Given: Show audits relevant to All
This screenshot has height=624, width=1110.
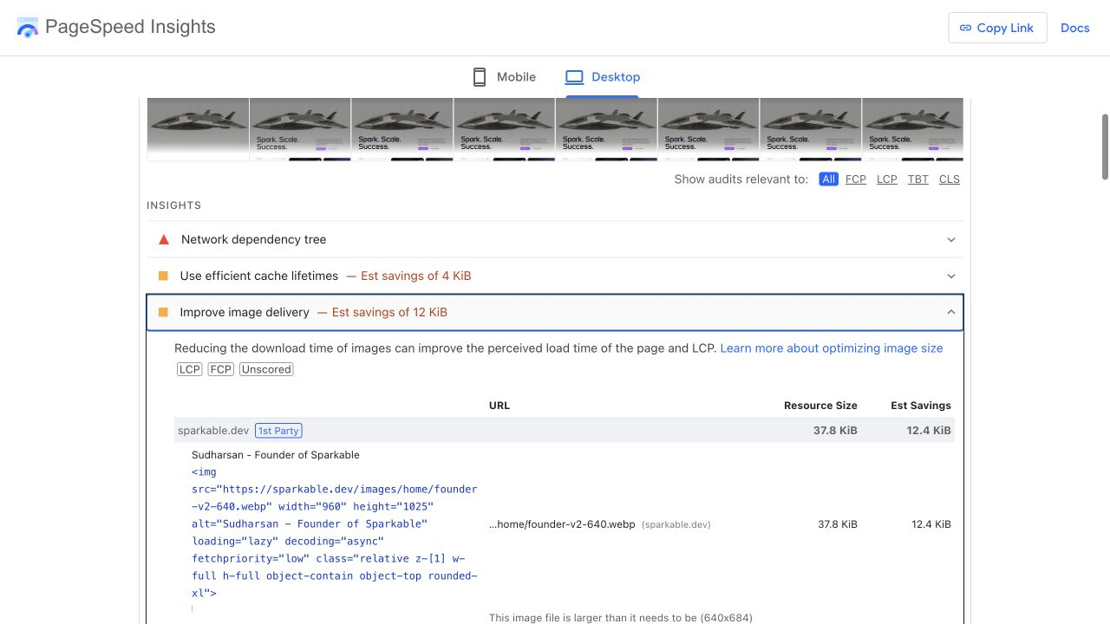Looking at the screenshot, I should point(828,179).
